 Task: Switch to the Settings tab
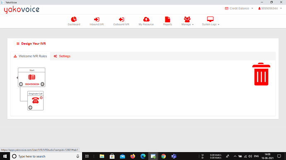tap(62, 56)
